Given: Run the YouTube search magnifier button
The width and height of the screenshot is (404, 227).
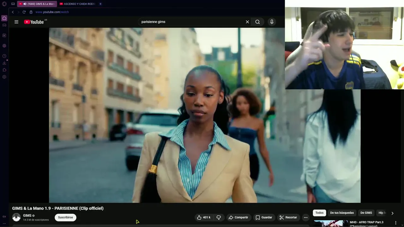Looking at the screenshot, I should [x=258, y=22].
